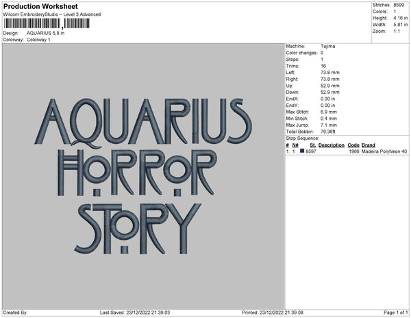
Task: Click the 'Brand' column header
Action: [x=369, y=145]
